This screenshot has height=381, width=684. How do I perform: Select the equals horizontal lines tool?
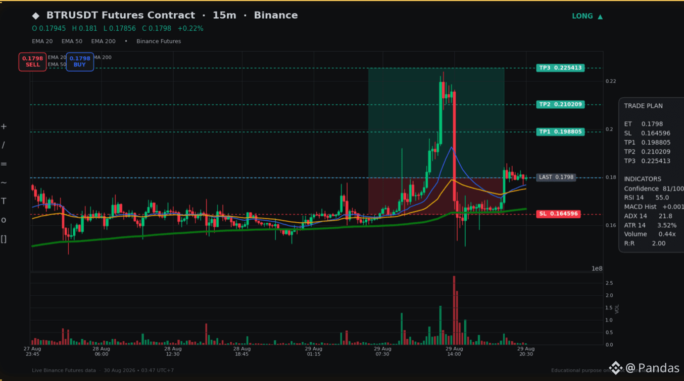point(4,164)
